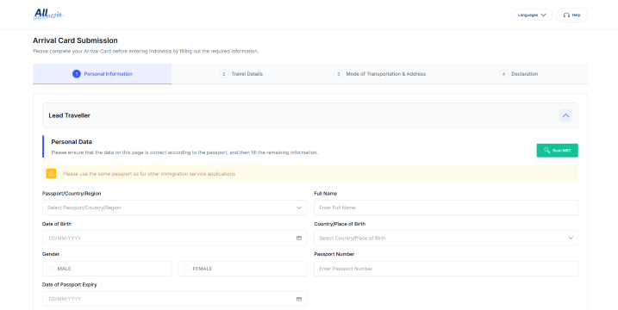Viewport: 618px width, 310px height.
Task: Click the All Indonesia logo
Action: (x=48, y=15)
